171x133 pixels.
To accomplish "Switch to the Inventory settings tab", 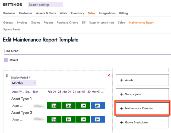I will [77, 13].
